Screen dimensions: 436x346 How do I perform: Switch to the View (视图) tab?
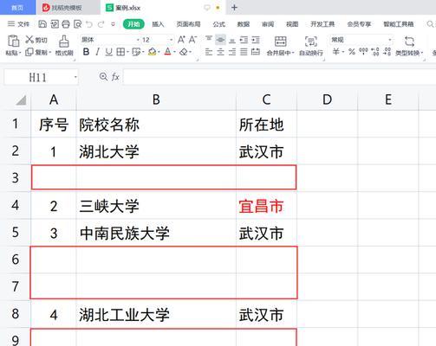[292, 24]
